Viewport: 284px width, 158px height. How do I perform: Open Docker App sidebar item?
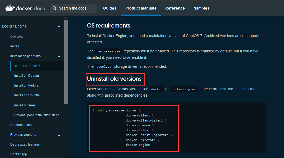pyautogui.click(x=19, y=154)
